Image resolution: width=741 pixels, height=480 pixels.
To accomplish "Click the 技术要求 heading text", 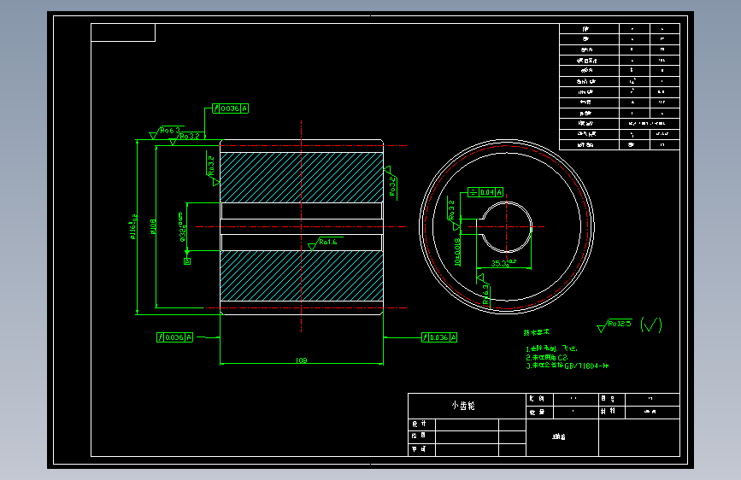I will click(537, 332).
